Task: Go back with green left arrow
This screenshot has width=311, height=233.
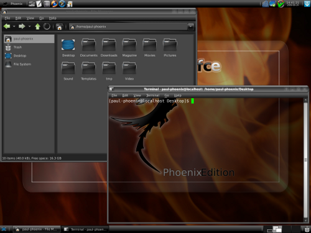Action: (7, 26)
